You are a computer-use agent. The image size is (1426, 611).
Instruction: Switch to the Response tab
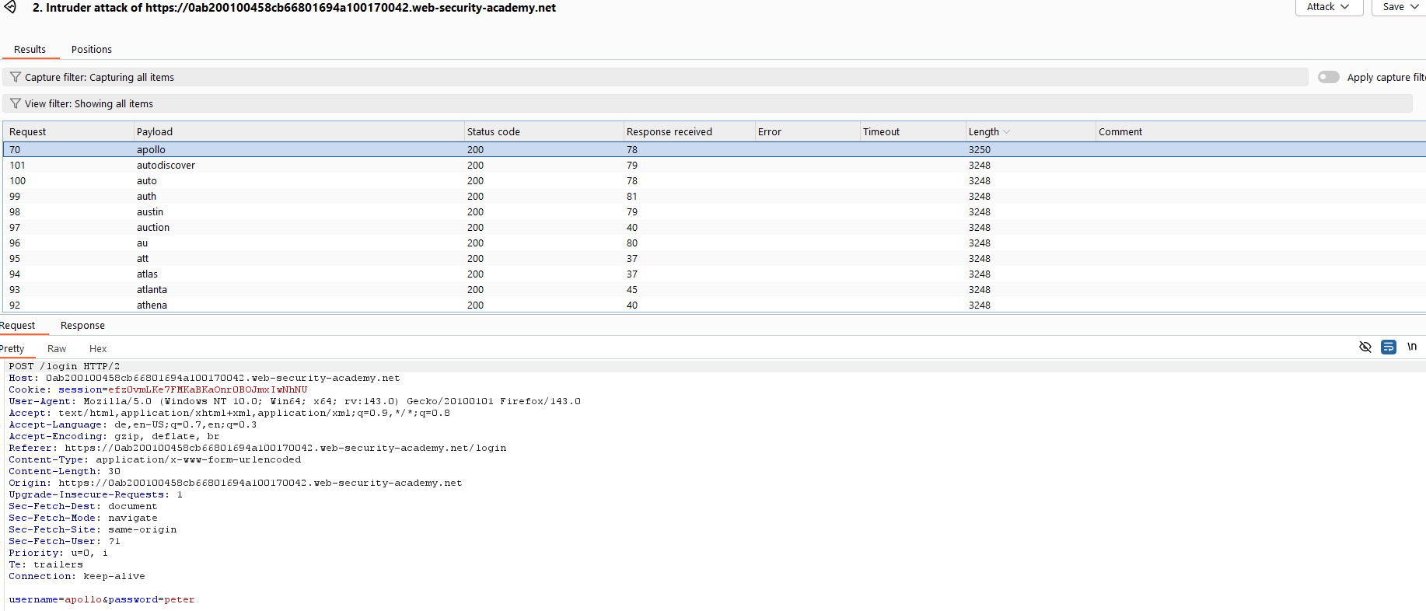(82, 325)
